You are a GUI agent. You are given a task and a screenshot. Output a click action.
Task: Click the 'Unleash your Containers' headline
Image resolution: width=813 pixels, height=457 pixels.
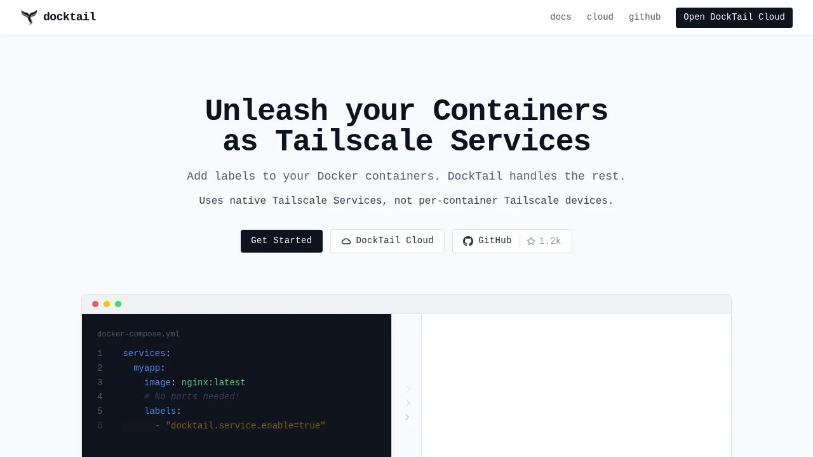406,112
